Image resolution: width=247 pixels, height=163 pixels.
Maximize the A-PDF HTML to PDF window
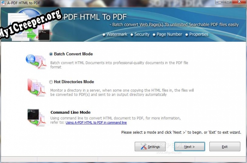click(228, 2)
